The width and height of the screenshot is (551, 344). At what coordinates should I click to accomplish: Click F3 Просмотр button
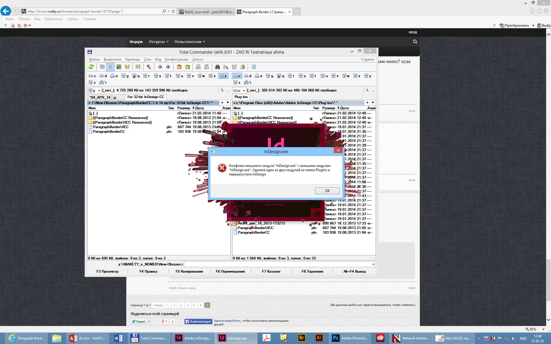click(107, 271)
